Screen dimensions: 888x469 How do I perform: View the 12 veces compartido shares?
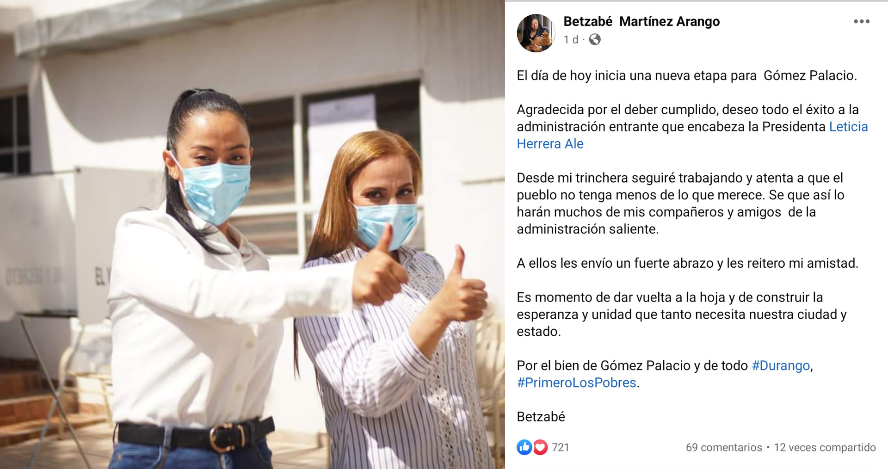coord(825,447)
